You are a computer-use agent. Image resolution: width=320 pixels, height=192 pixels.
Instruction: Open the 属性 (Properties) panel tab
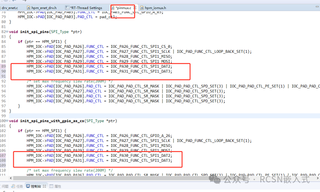(x=57, y=186)
